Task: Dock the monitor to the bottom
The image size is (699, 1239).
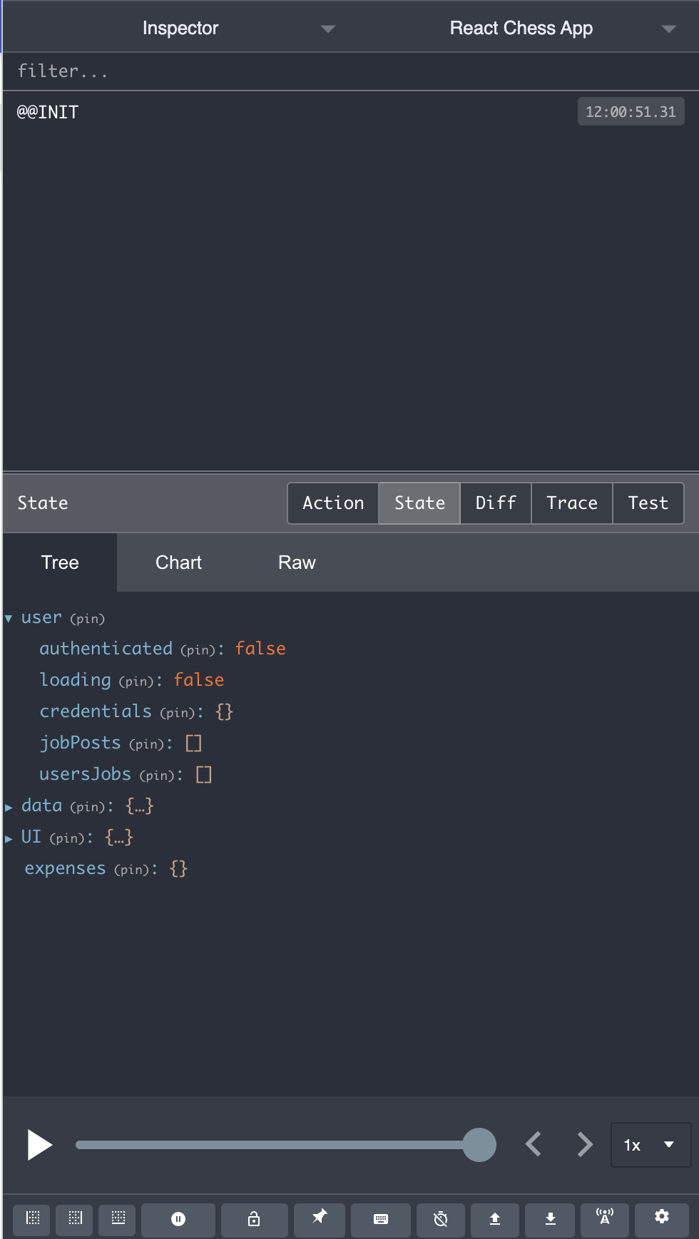Action: tap(118, 1218)
